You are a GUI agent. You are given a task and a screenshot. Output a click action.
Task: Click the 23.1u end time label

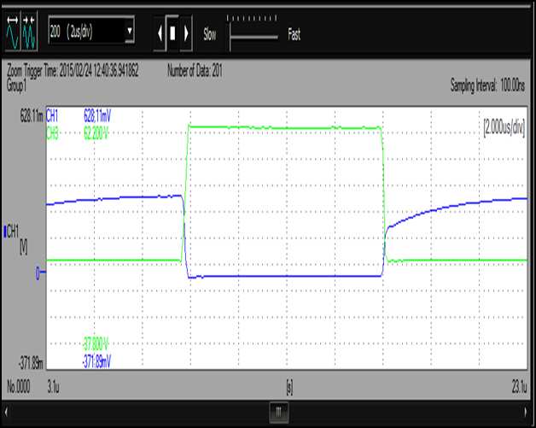click(x=519, y=387)
